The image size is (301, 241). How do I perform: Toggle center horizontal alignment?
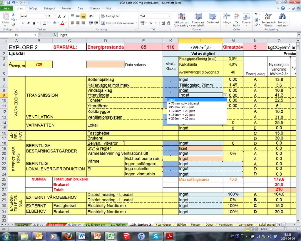(x=78, y=23)
